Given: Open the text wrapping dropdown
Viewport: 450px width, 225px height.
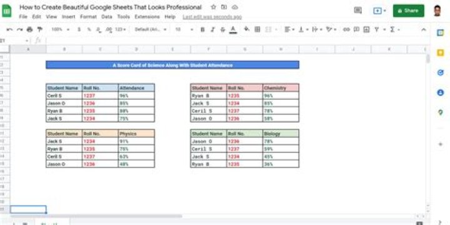Looking at the screenshot, I should click(x=317, y=29).
